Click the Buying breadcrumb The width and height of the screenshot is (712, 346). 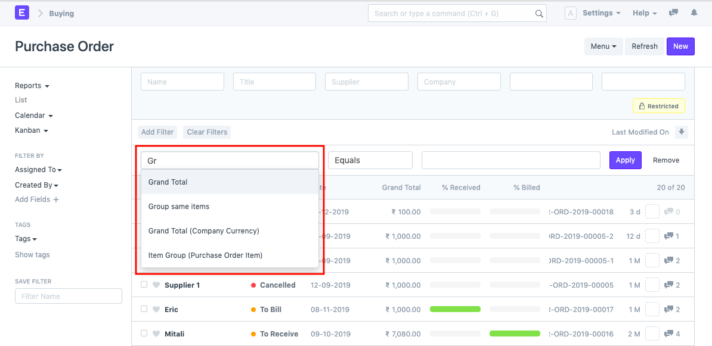click(x=61, y=13)
